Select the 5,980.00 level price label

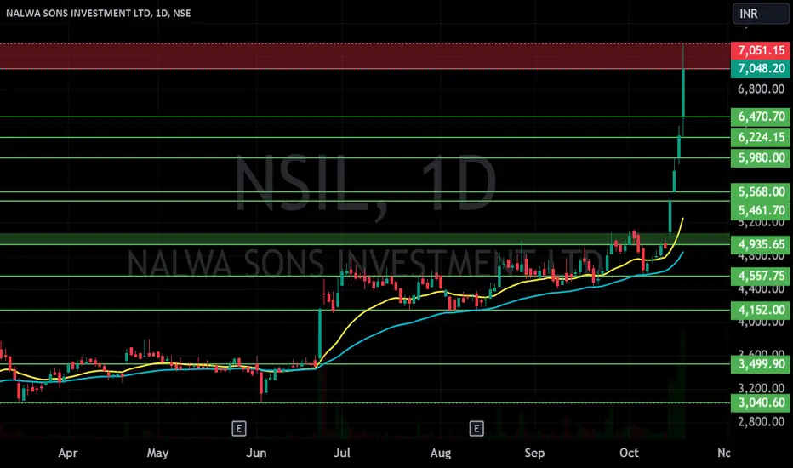pos(760,158)
